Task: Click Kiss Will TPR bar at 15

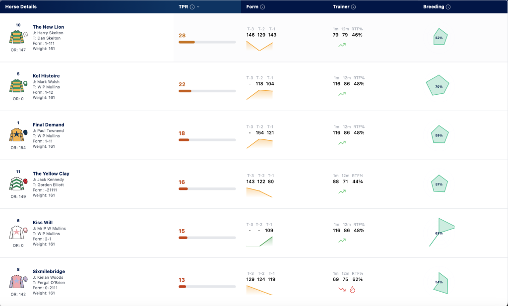Action: (207, 238)
